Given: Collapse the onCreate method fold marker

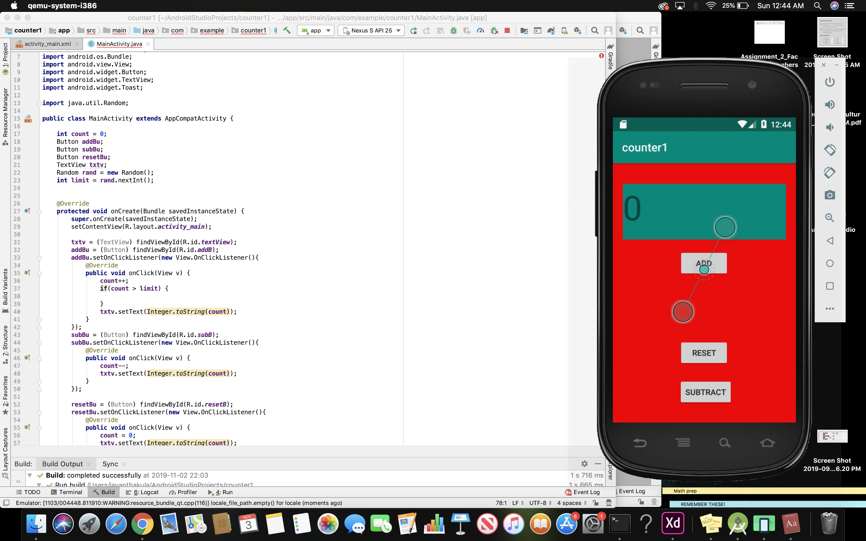Looking at the screenshot, I should point(39,212).
